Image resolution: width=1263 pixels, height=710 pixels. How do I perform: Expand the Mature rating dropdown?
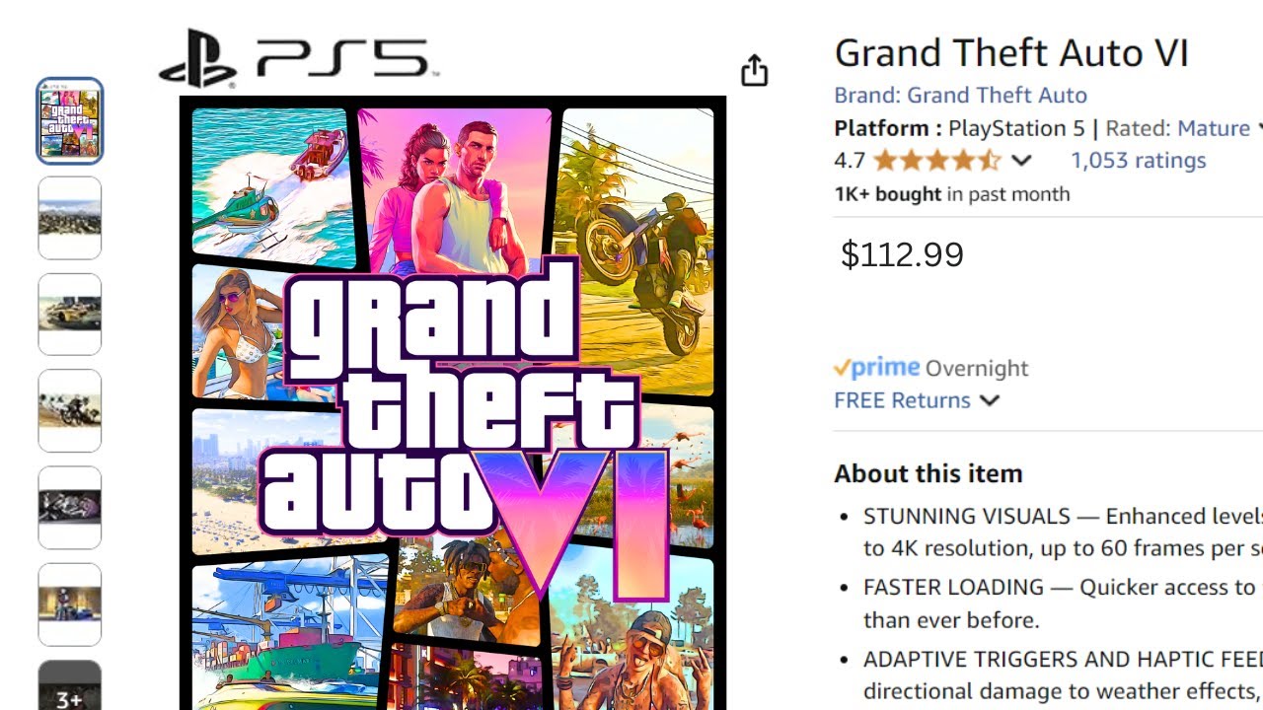pos(1257,127)
